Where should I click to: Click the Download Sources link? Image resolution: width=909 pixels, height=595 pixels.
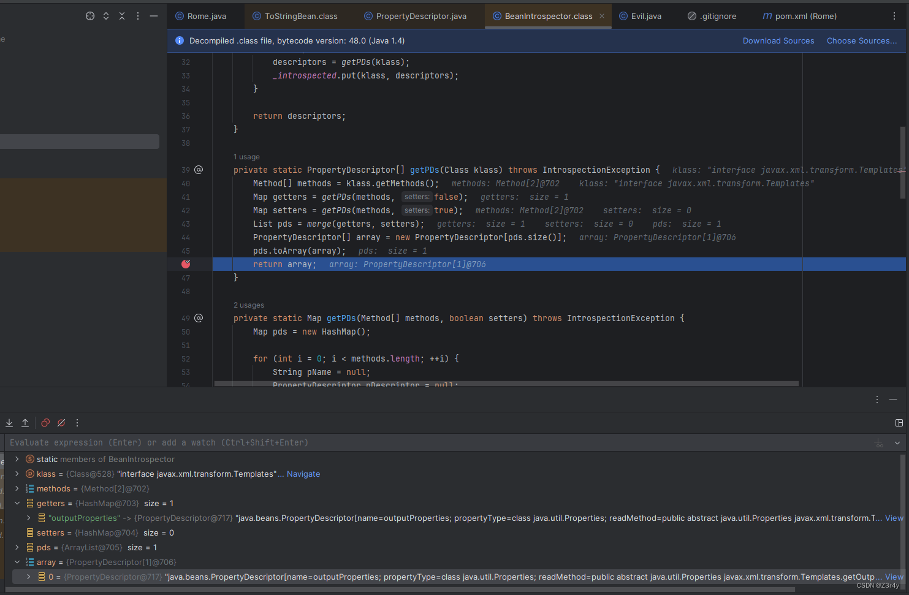[x=778, y=40]
